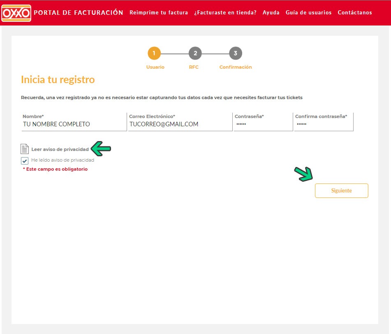Click the 'RFC' step label
Image resolution: width=391 pixels, height=334 pixels.
pyautogui.click(x=194, y=67)
